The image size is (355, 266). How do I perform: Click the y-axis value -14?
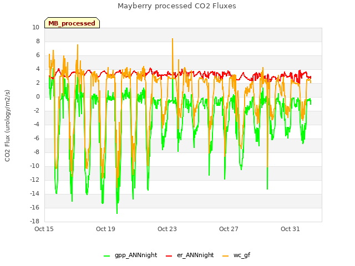[x=34, y=194]
